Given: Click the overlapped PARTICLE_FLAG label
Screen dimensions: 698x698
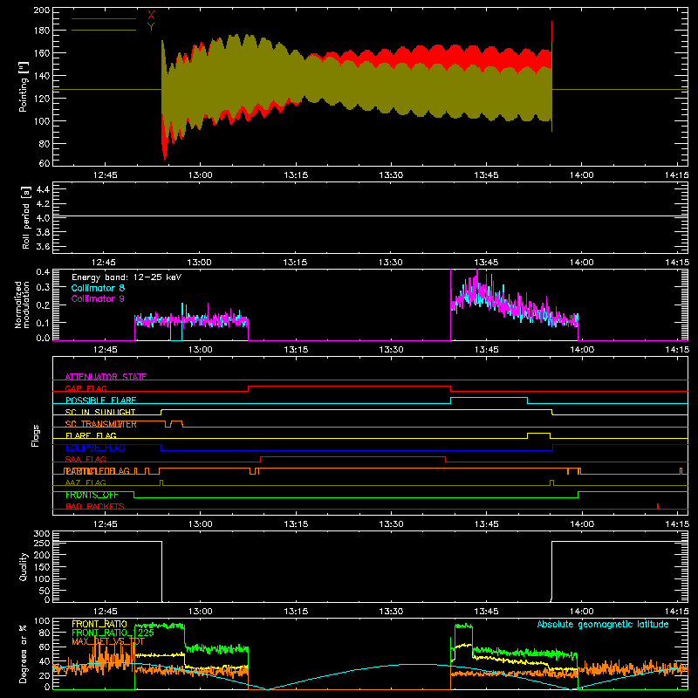Looking at the screenshot, I should tap(97, 471).
